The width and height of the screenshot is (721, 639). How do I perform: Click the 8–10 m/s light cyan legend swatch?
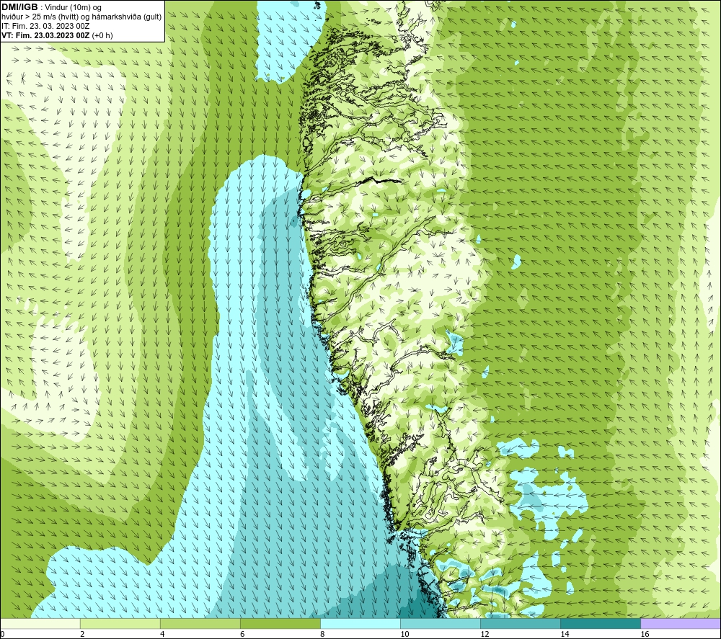(x=360, y=623)
